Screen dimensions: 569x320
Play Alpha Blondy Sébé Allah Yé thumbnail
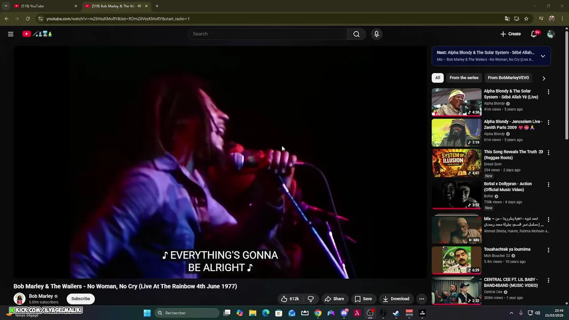pos(457,102)
